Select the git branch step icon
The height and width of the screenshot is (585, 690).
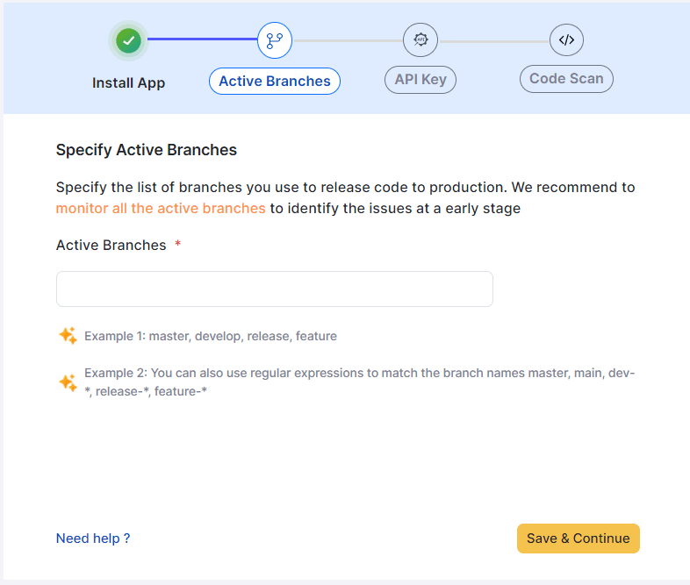(274, 39)
